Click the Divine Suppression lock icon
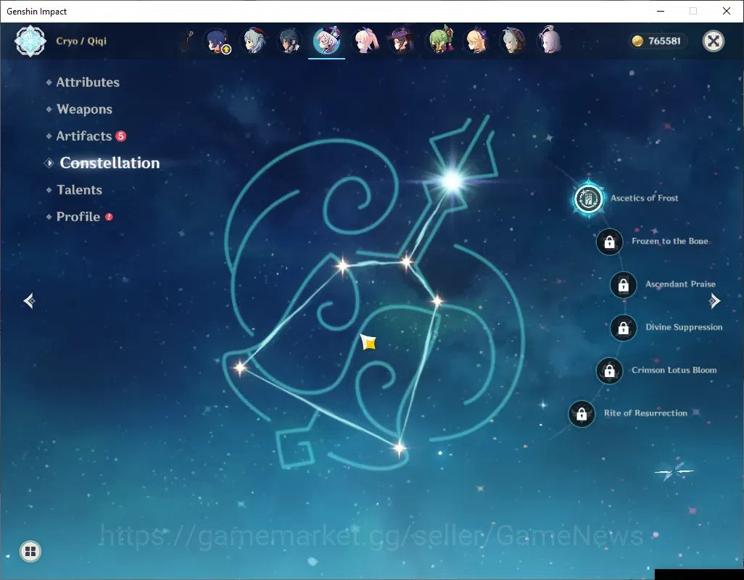The image size is (744, 580). 623,328
